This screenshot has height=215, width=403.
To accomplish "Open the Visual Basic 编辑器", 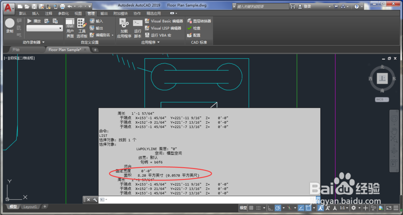I will point(164,21).
